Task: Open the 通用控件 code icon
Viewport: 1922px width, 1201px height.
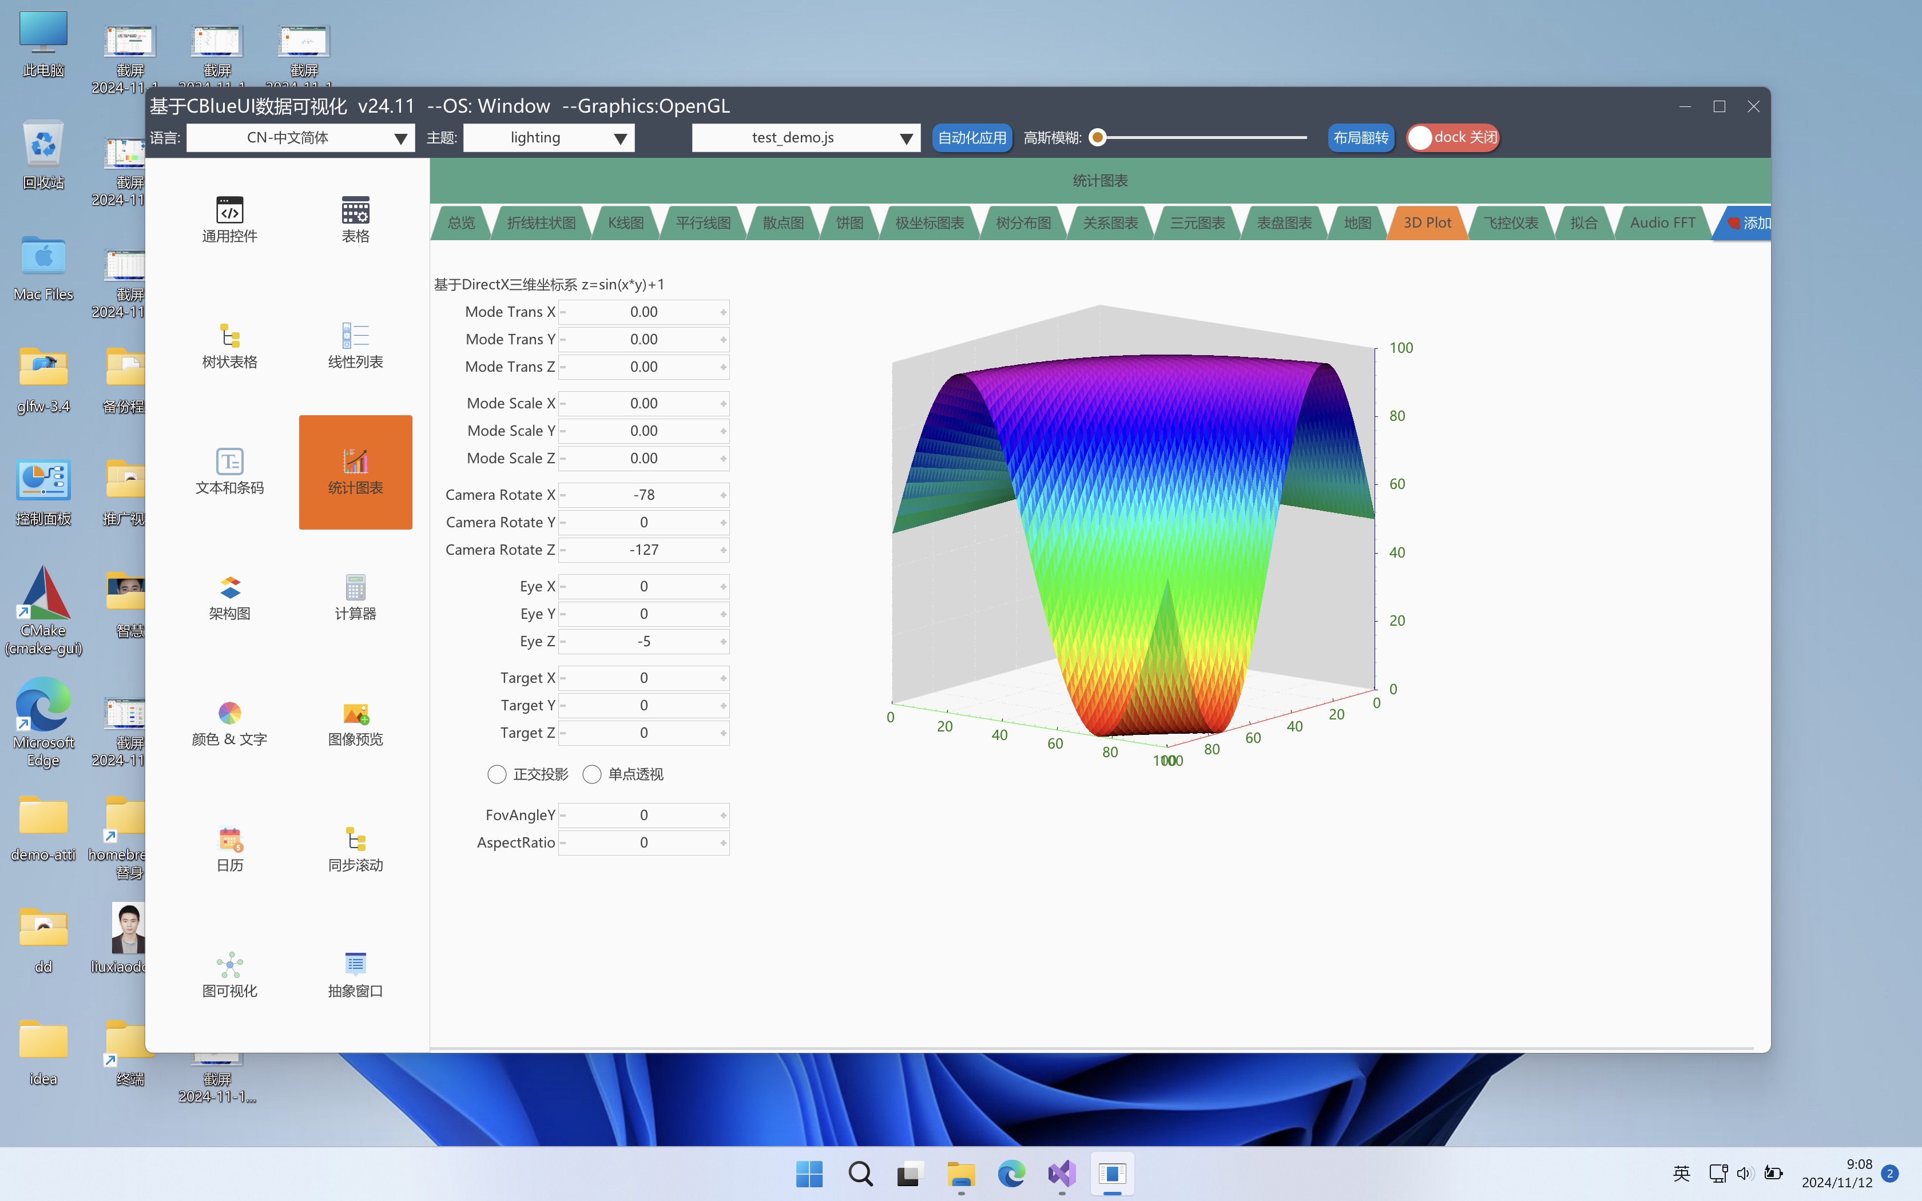Action: pyautogui.click(x=229, y=211)
